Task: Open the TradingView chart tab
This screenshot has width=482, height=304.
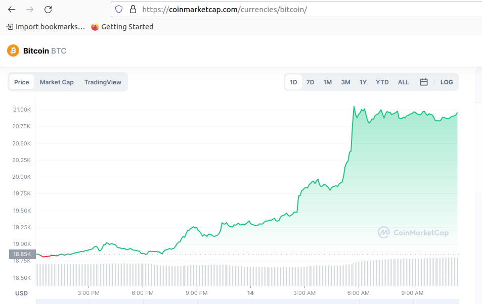Action: 103,82
